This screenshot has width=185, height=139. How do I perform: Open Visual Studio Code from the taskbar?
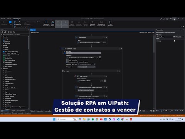[118, 119]
